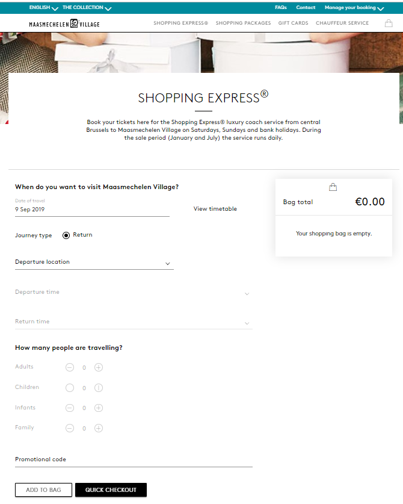Viewport: 403px width, 504px height.
Task: Increase the Infants count with plus
Action: click(x=99, y=408)
